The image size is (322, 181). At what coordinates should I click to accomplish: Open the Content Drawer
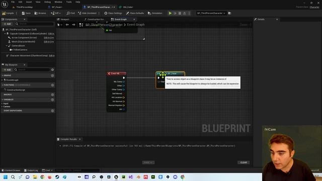point(11,170)
